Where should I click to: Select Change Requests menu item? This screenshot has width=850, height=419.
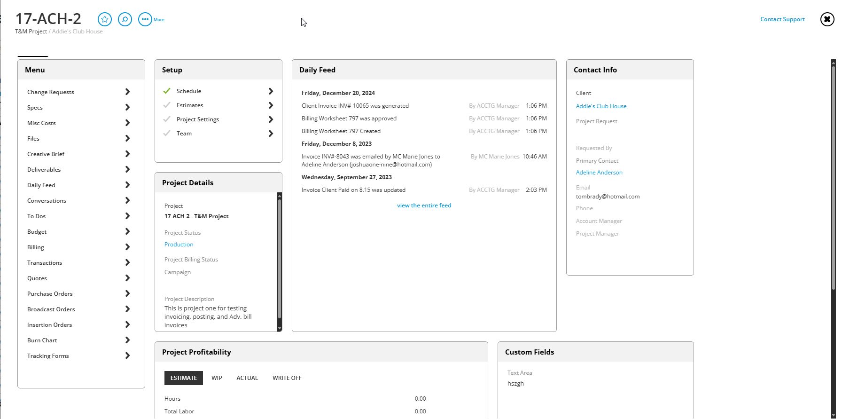click(x=51, y=92)
